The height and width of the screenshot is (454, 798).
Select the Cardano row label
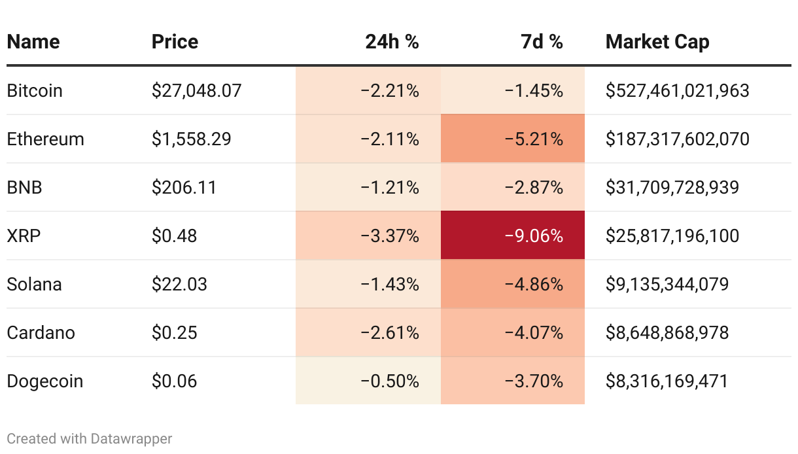pyautogui.click(x=41, y=332)
